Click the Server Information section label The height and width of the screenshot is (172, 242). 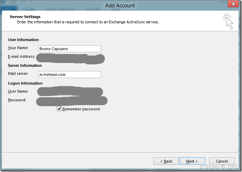click(25, 65)
